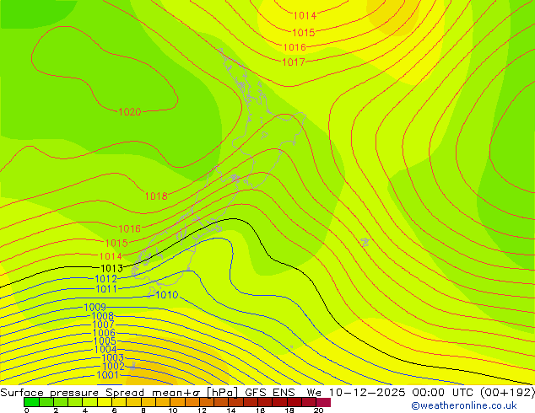The height and width of the screenshot is (413, 535).
Task: Click the blue 1002 isobar label
Action: [x=113, y=367]
